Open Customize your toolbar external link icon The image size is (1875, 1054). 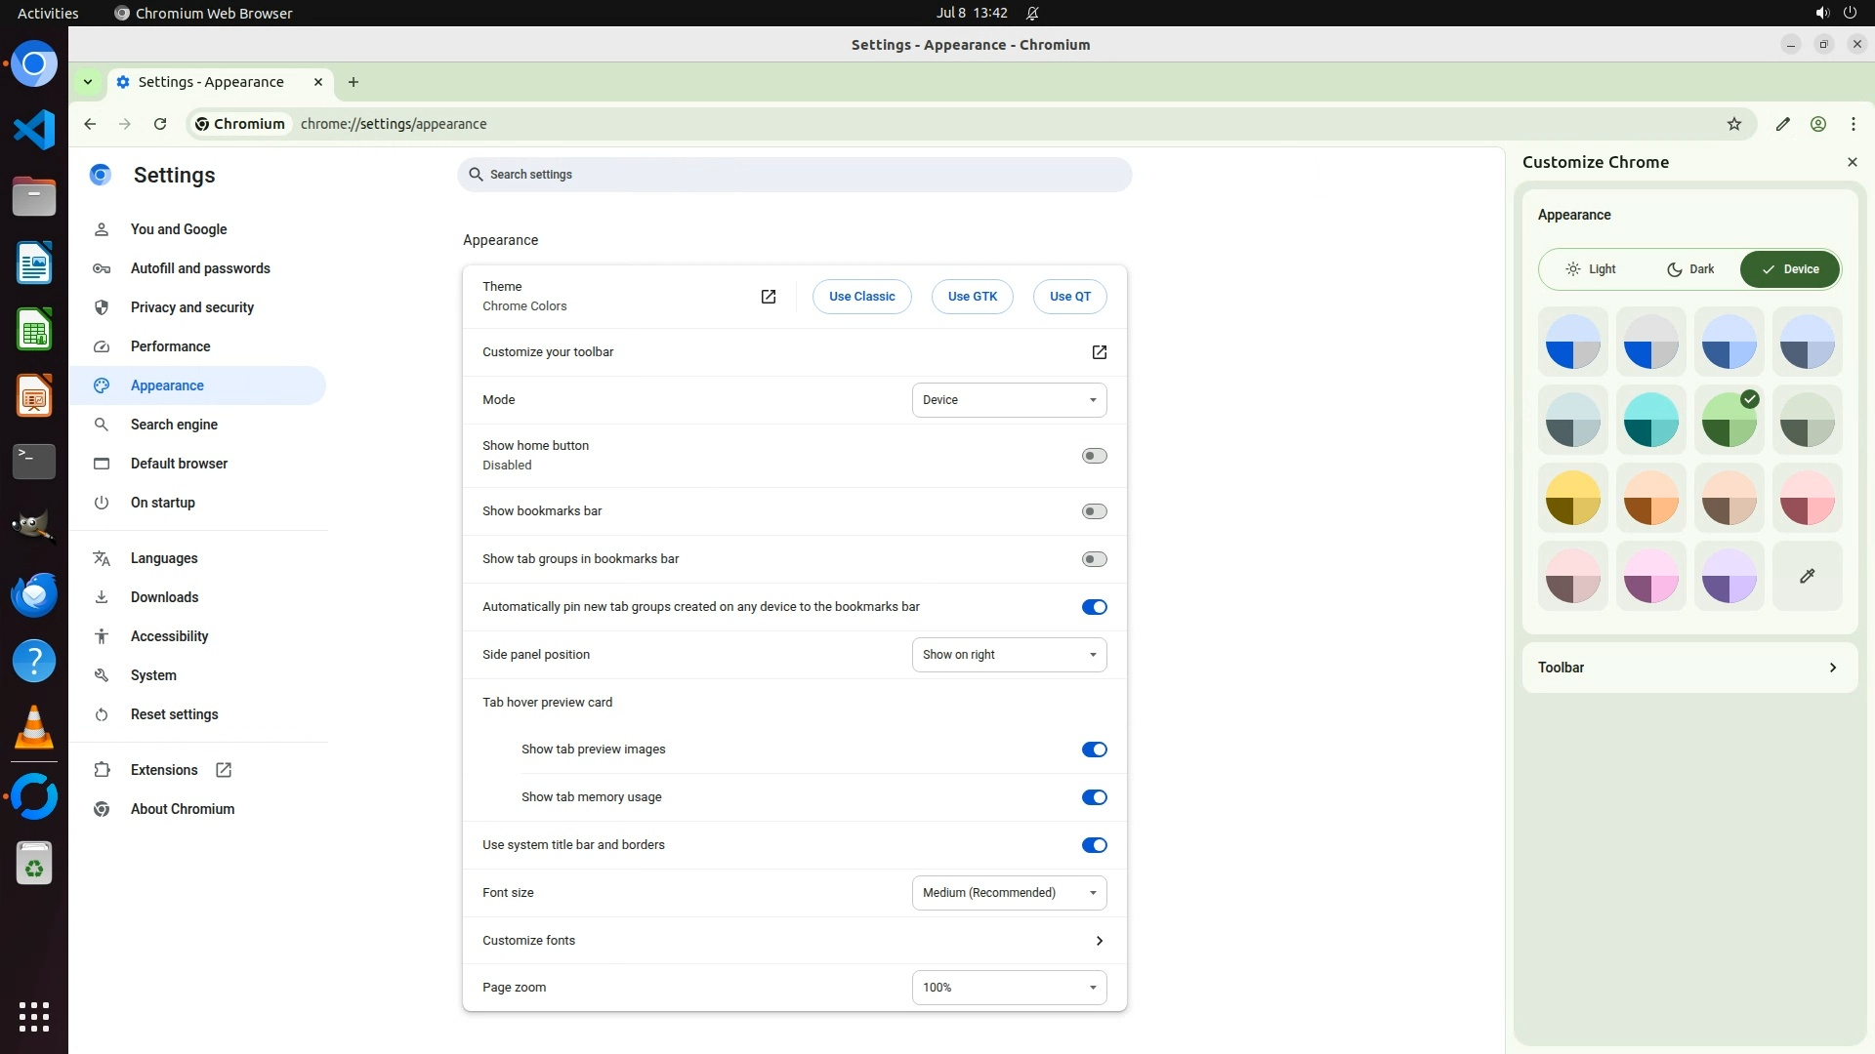coord(1100,352)
